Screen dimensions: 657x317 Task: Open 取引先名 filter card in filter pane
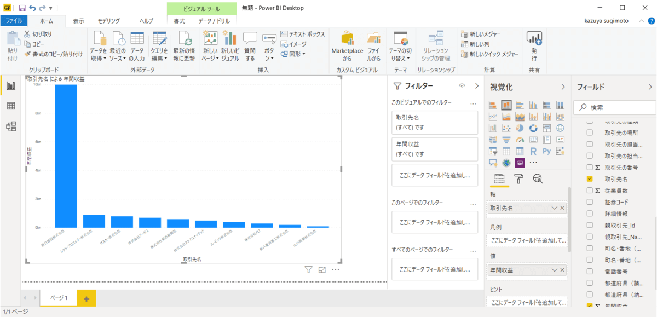[435, 122]
